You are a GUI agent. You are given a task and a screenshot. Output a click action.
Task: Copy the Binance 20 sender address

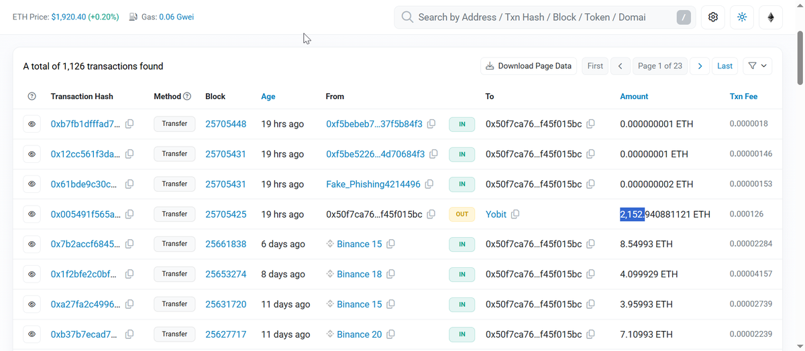click(390, 334)
